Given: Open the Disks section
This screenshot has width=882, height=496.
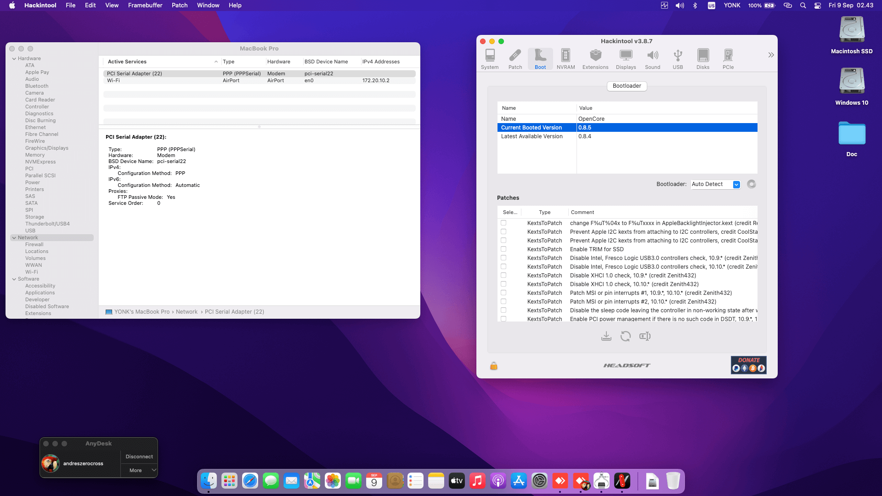Looking at the screenshot, I should coord(703,59).
